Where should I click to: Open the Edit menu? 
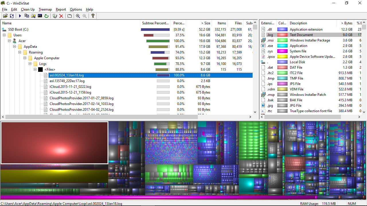tap(14, 9)
